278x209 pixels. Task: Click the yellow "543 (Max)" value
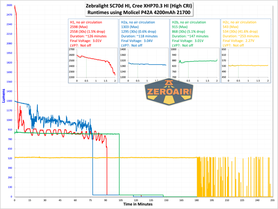(x=230, y=27)
